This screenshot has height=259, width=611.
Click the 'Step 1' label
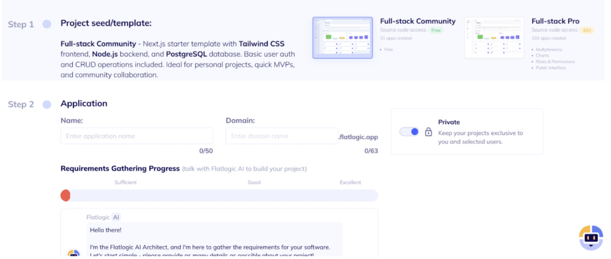tap(21, 24)
